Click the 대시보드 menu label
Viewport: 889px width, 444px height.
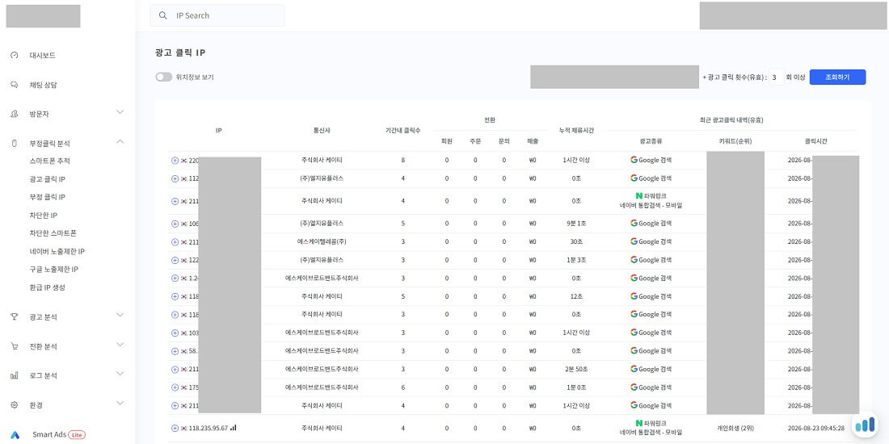click(43, 56)
